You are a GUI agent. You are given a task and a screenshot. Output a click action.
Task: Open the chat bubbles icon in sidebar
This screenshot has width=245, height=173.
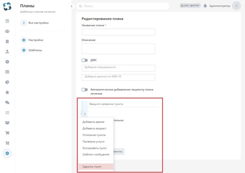click(7, 102)
